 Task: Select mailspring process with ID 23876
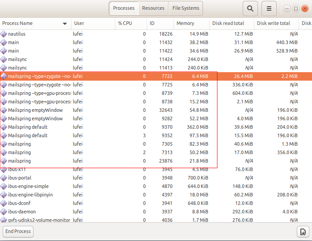pyautogui.click(x=156, y=161)
